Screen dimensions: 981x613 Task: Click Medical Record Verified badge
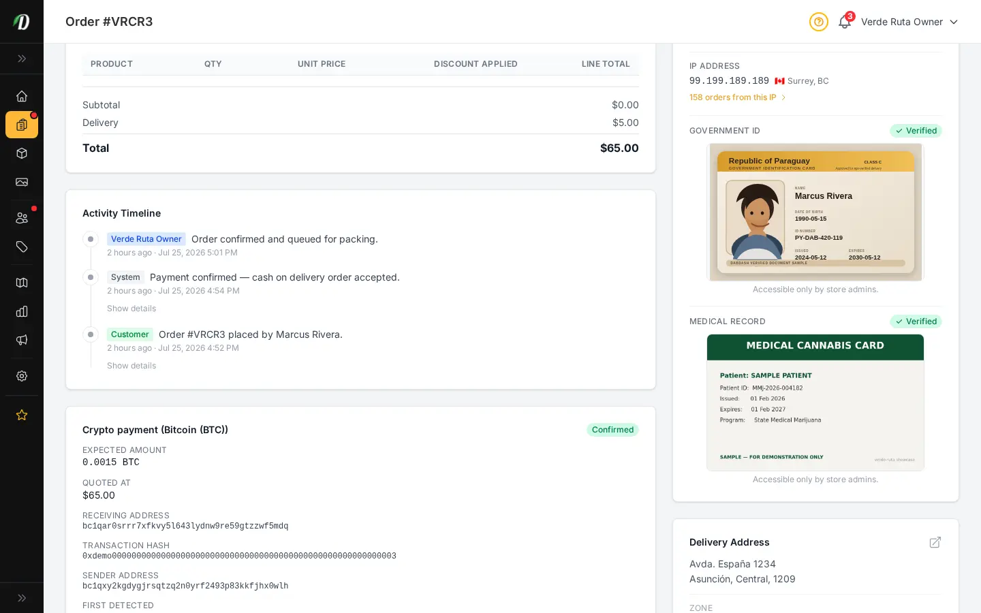pyautogui.click(x=916, y=321)
